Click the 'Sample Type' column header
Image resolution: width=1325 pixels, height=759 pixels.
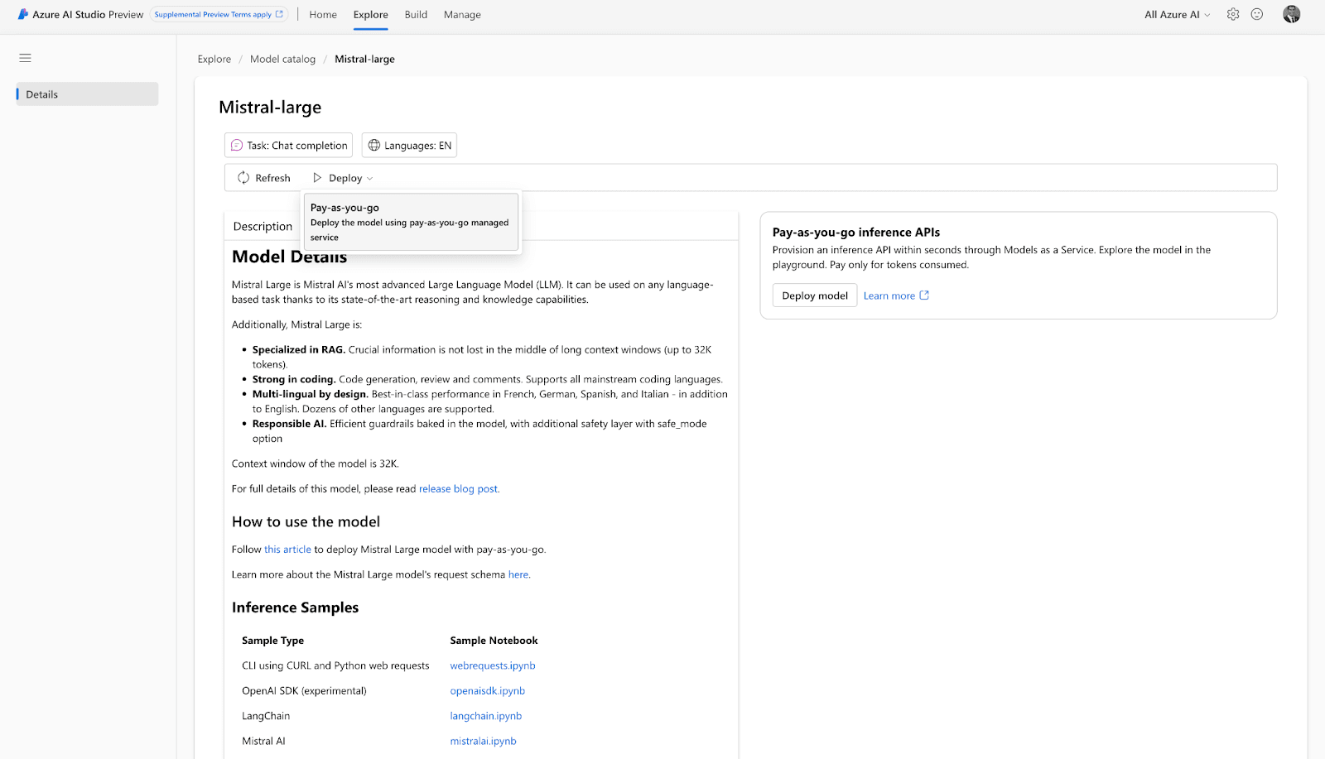point(272,641)
